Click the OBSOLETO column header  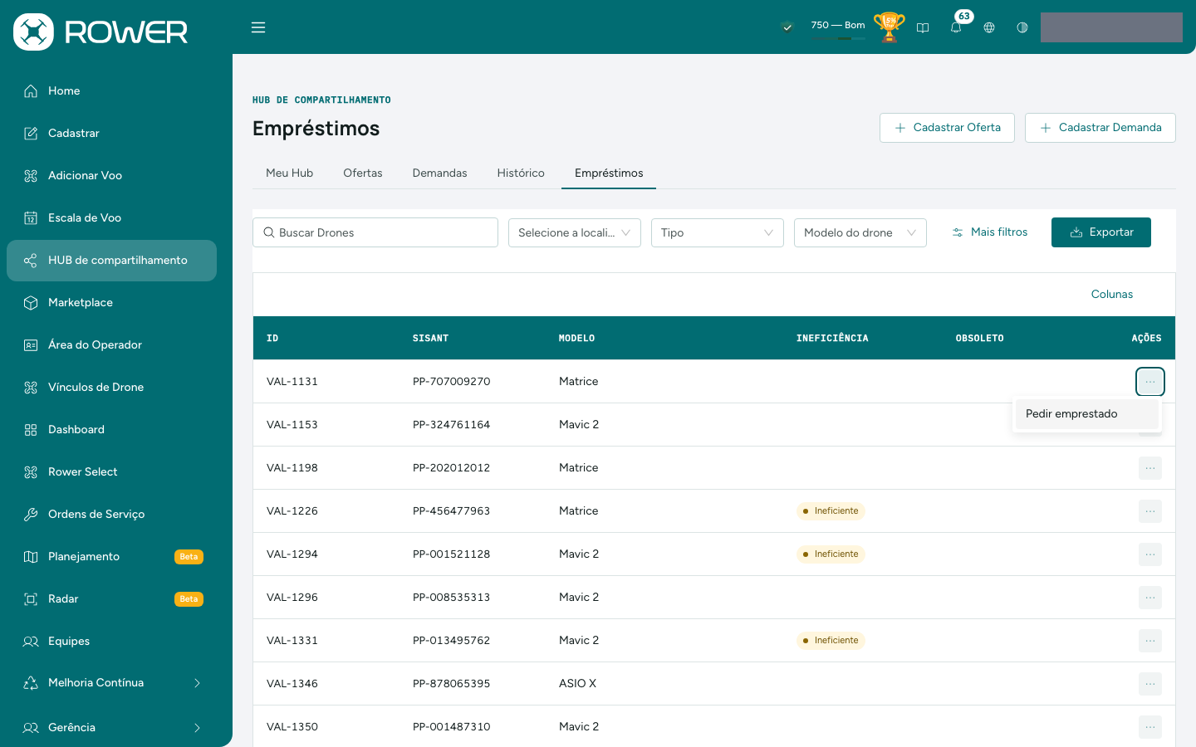coord(980,338)
